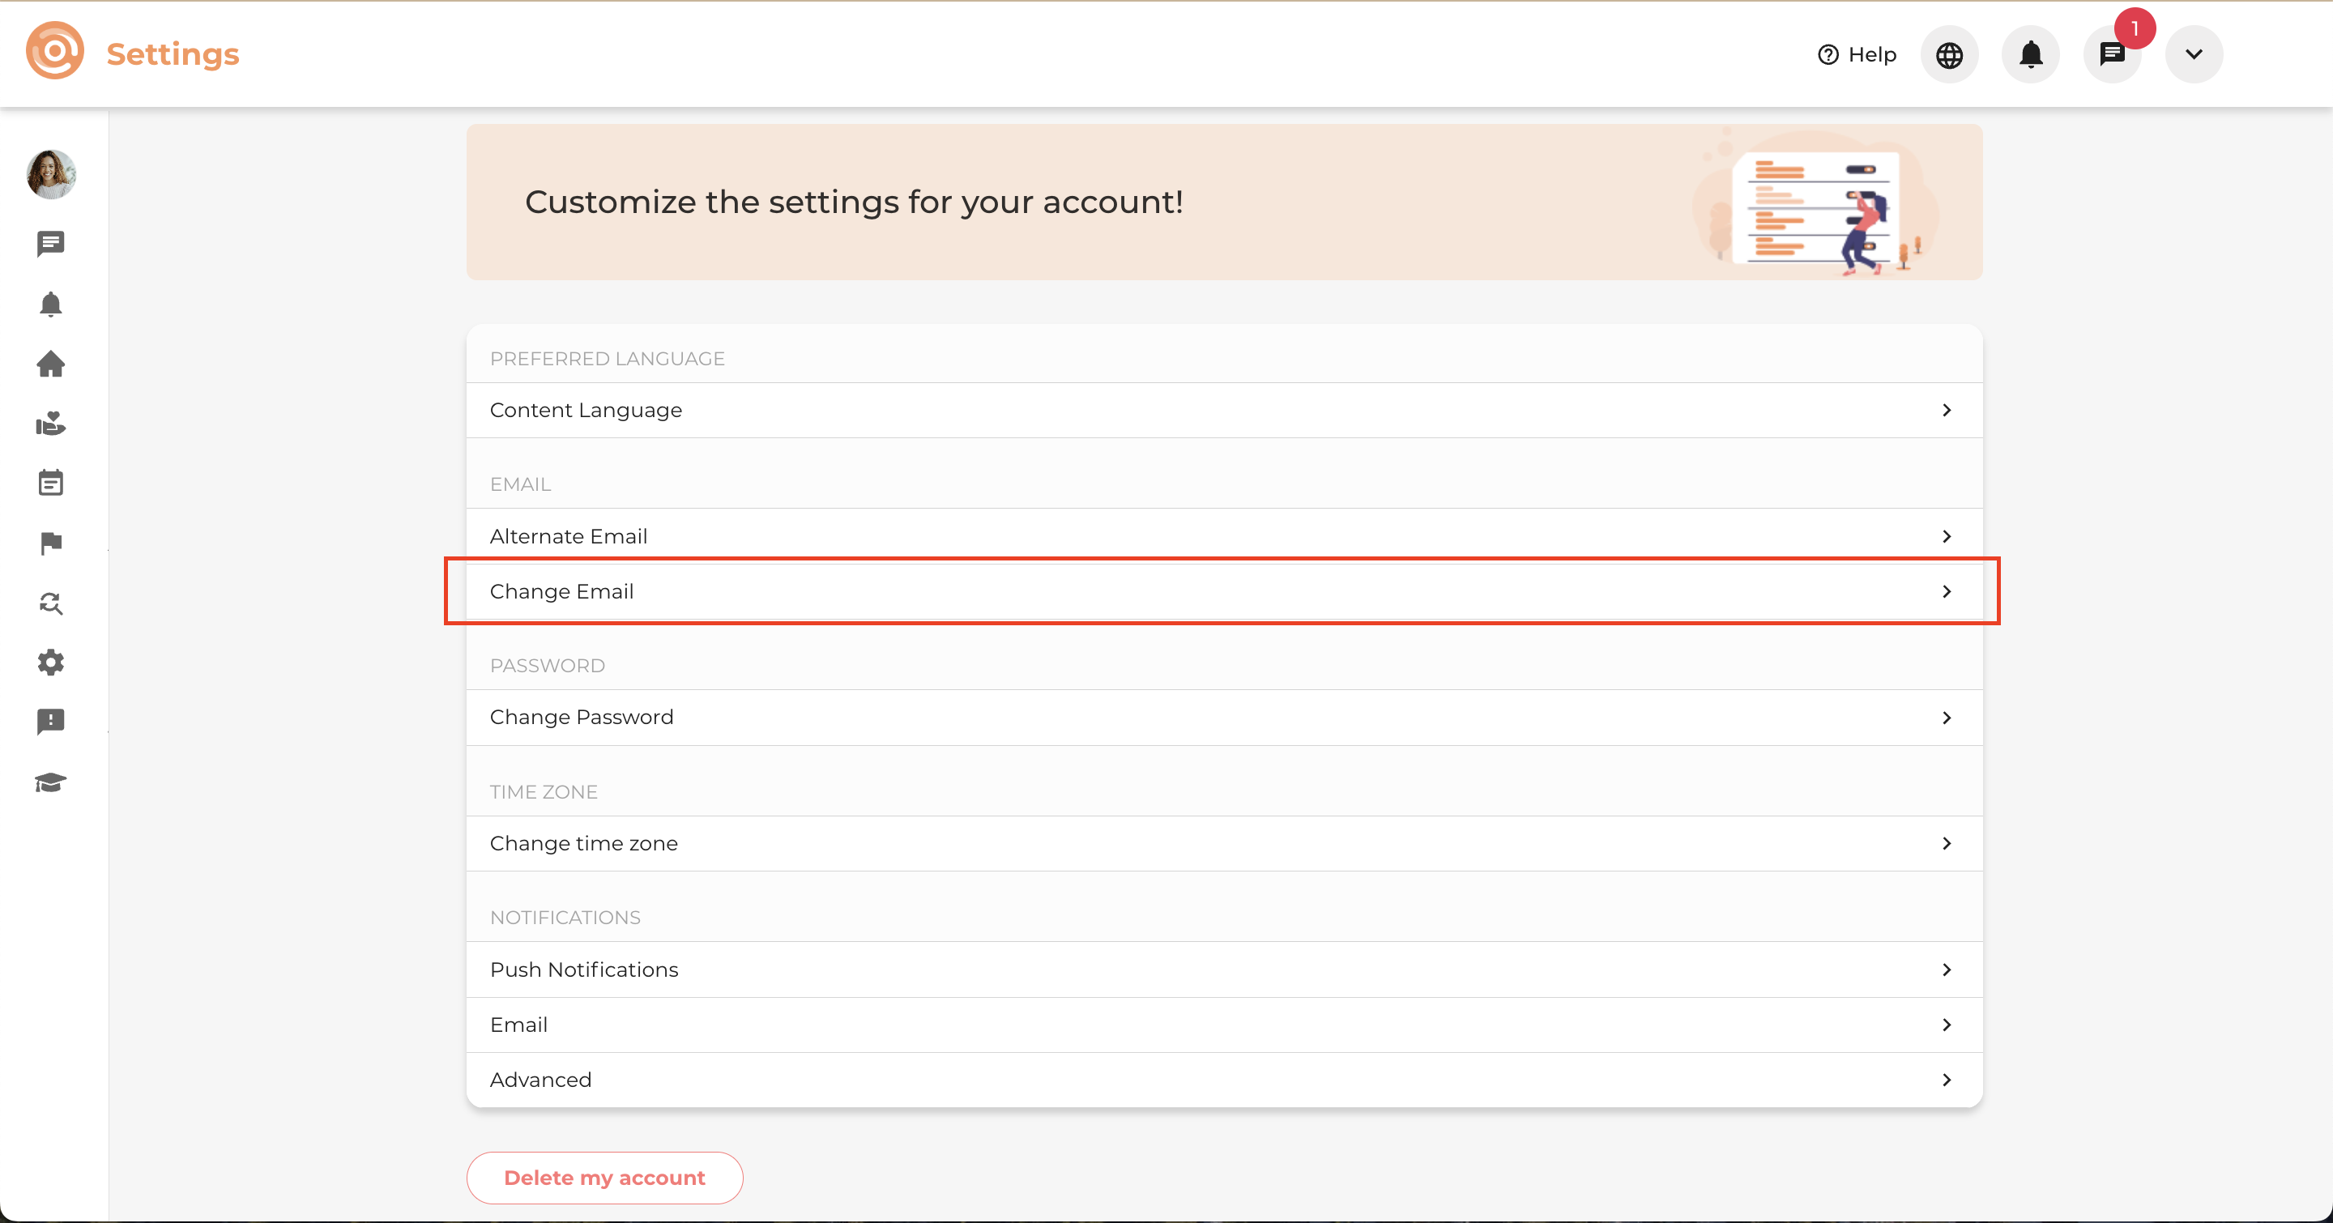Click the red unread badge showing 1
The height and width of the screenshot is (1223, 2333).
click(x=2135, y=29)
